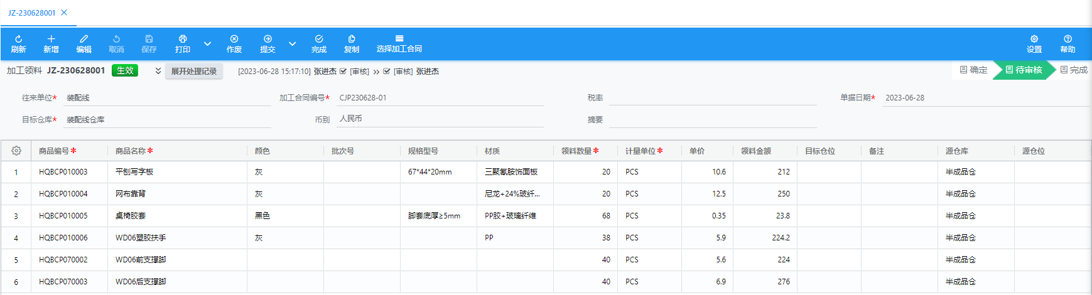This screenshot has width=1092, height=295.
Task: Click 源仓位 column header
Action: (1052, 151)
